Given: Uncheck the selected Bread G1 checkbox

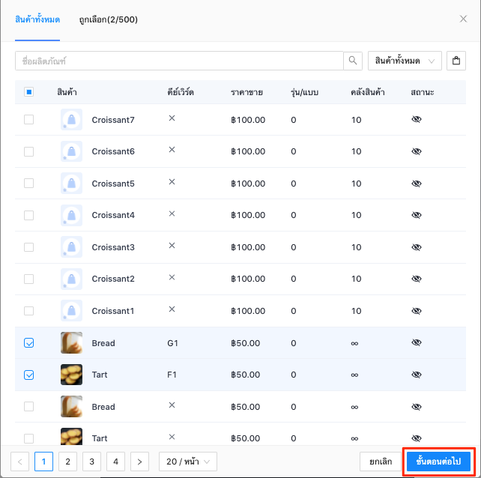Looking at the screenshot, I should 28,342.
